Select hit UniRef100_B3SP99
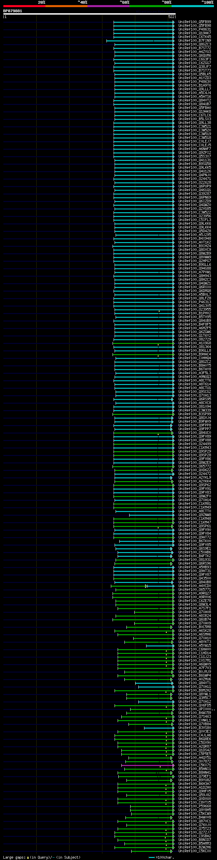Screen dimensions: 217x860 click(x=195, y=414)
